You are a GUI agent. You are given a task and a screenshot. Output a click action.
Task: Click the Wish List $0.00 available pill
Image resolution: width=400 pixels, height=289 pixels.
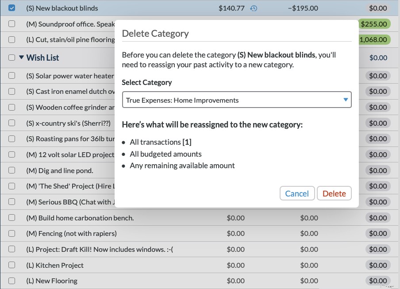coord(378,58)
